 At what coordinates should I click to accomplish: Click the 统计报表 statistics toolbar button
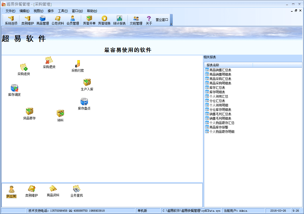(x=119, y=20)
